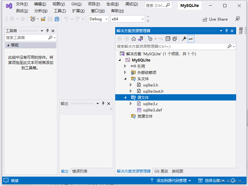
Task: Collapse the 头文件 folder
Action: (125, 79)
